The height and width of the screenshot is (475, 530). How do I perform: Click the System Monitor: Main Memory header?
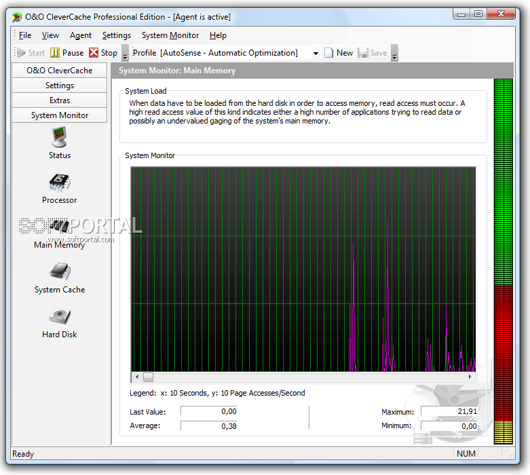point(176,71)
